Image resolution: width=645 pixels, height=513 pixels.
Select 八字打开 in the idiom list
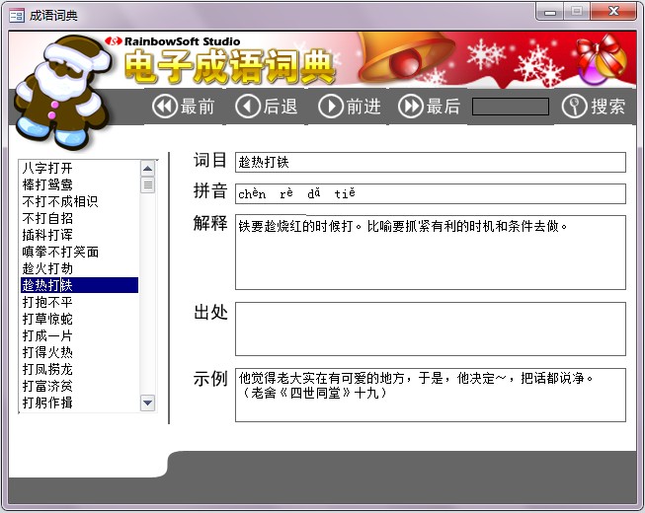pos(79,168)
